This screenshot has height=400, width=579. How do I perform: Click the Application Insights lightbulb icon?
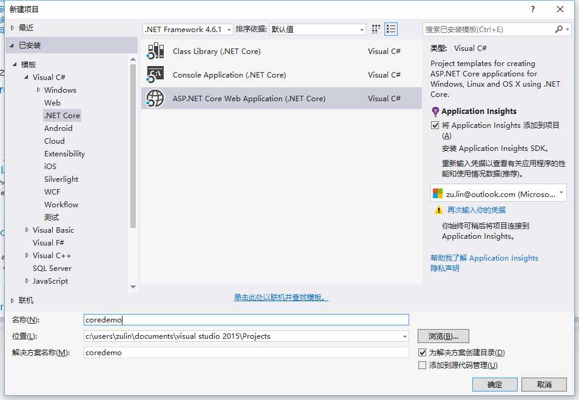tap(435, 112)
